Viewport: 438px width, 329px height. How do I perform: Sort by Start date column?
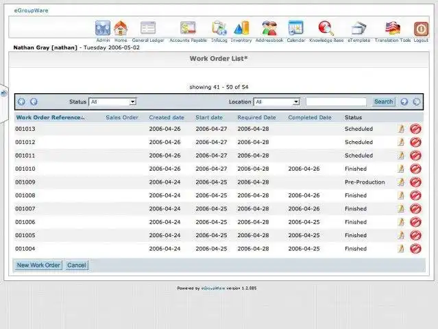[209, 118]
